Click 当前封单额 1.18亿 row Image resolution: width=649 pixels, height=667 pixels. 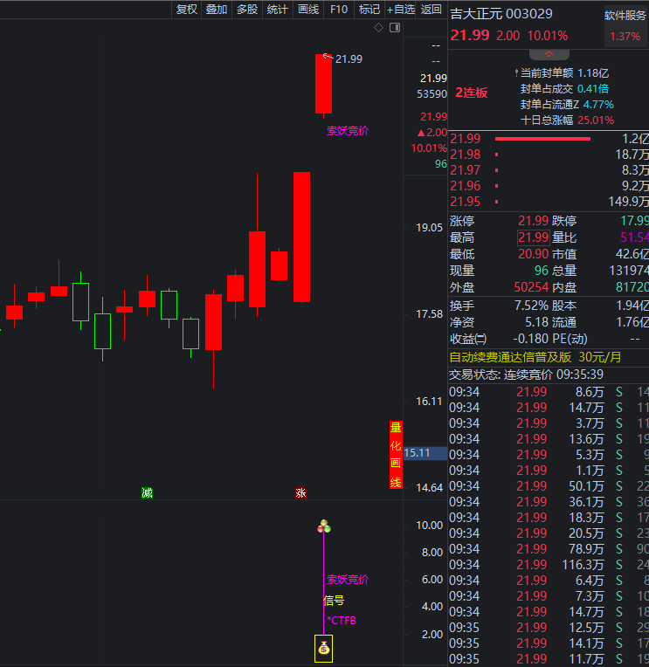(x=564, y=73)
